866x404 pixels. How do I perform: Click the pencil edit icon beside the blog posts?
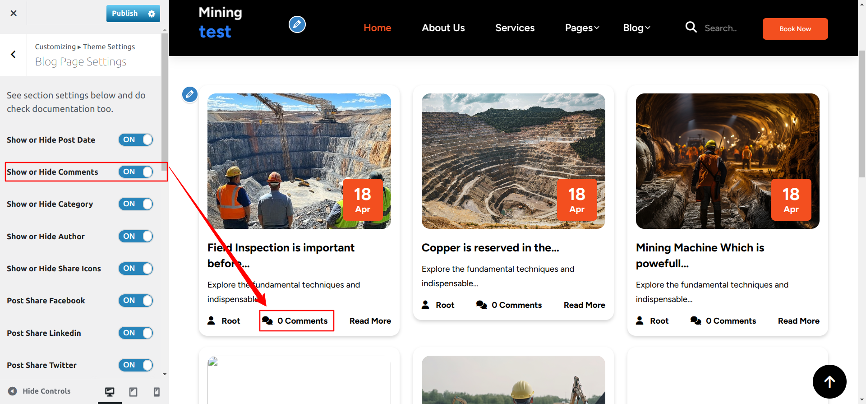tap(190, 94)
